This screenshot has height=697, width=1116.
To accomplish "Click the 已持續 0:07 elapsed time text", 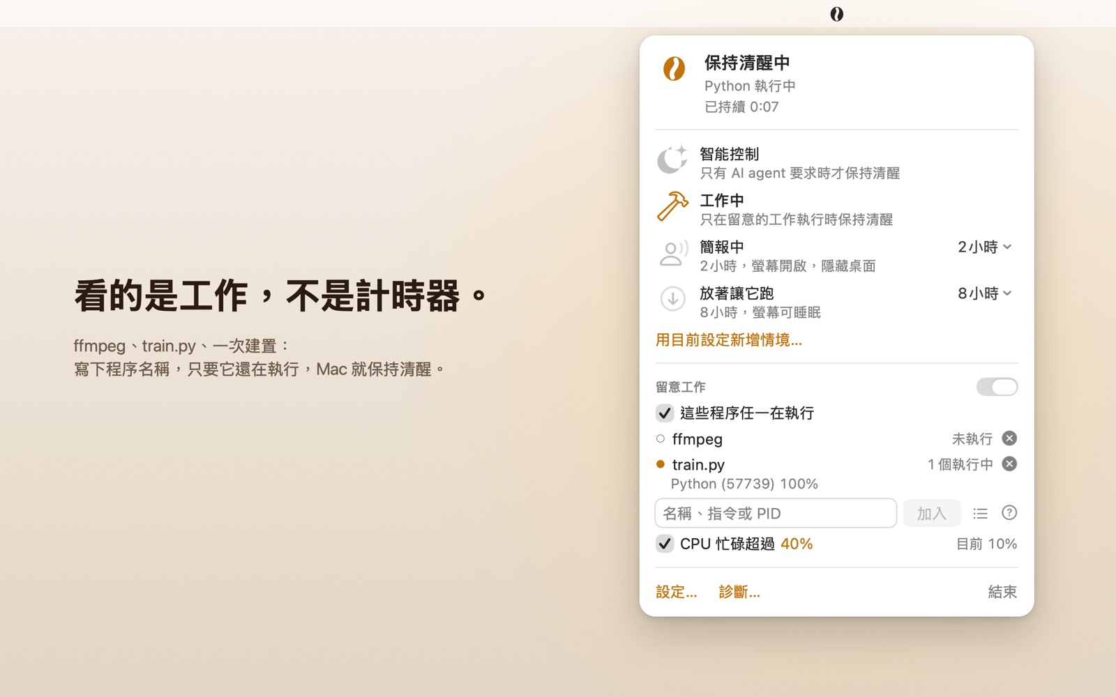I will 741,107.
